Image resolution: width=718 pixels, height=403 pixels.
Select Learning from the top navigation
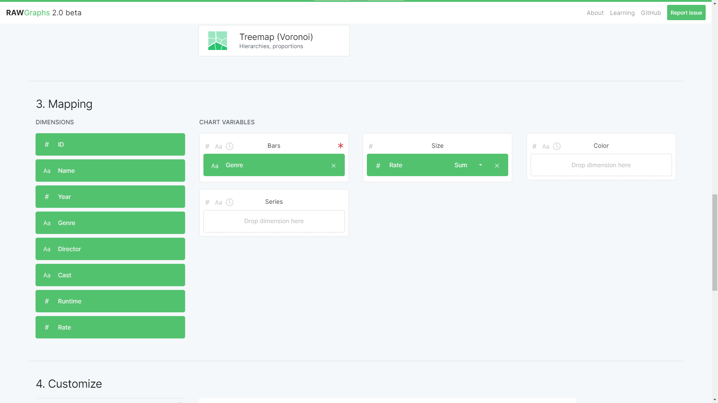(622, 13)
